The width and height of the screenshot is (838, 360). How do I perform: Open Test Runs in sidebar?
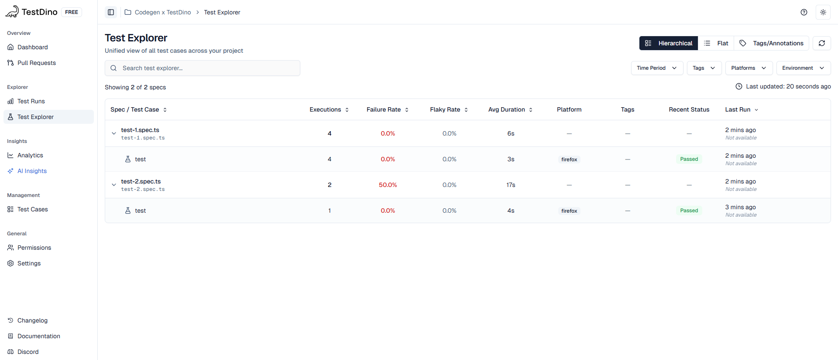[31, 101]
